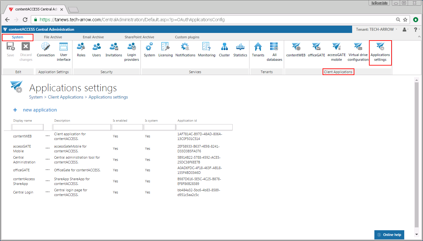
Task: Switch to the System ribbon tab
Action: coord(17,37)
